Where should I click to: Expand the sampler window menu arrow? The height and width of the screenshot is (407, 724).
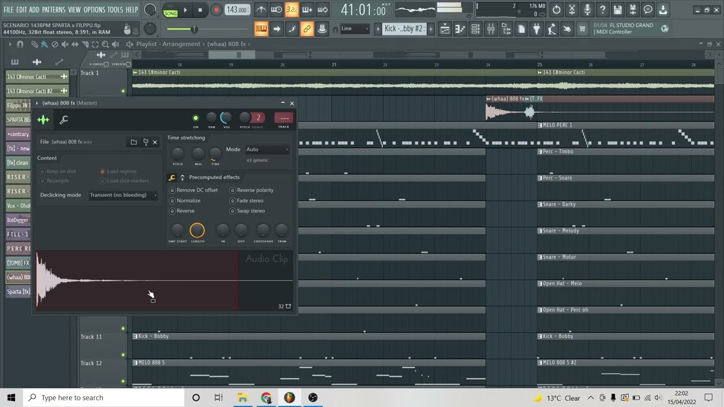coord(37,103)
